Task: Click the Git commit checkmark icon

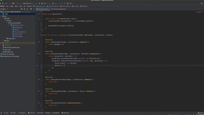Action: [59, 3]
